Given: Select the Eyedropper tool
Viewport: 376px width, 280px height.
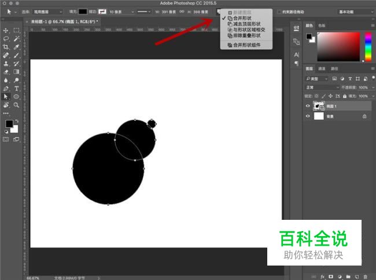Looking at the screenshot, I should 16,47.
